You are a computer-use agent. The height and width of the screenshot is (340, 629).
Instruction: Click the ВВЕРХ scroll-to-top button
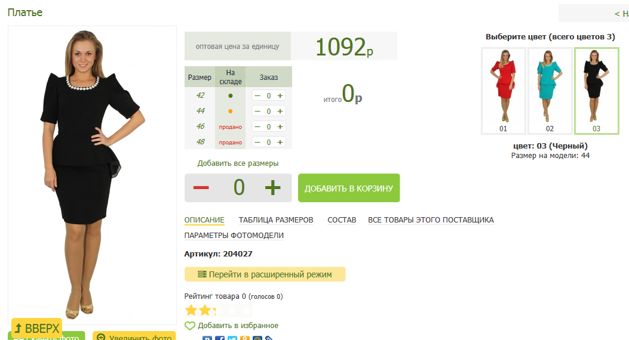coord(37,329)
